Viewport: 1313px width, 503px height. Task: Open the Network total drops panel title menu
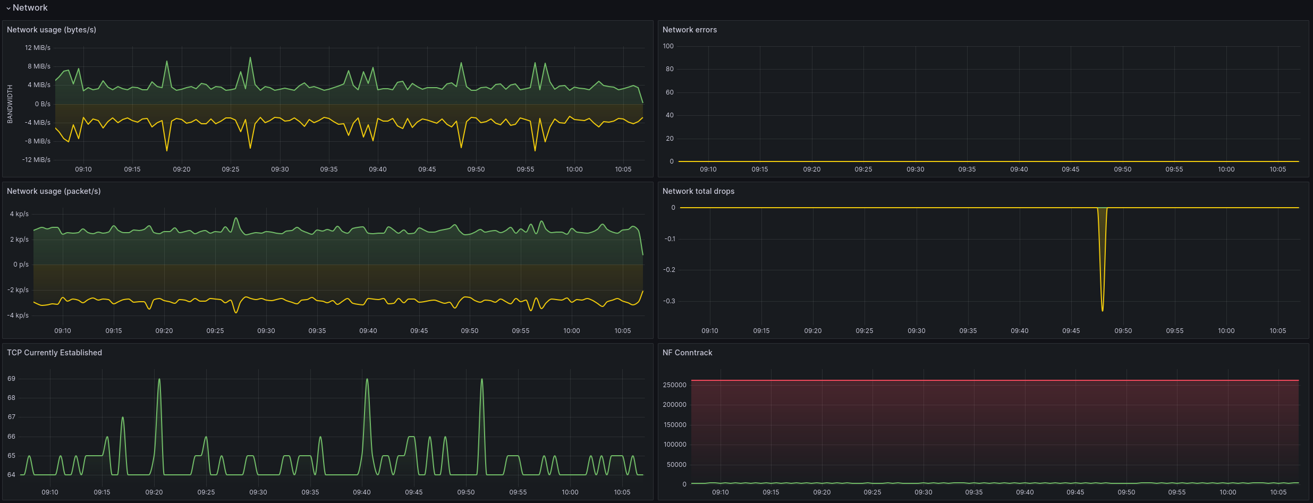pos(698,191)
